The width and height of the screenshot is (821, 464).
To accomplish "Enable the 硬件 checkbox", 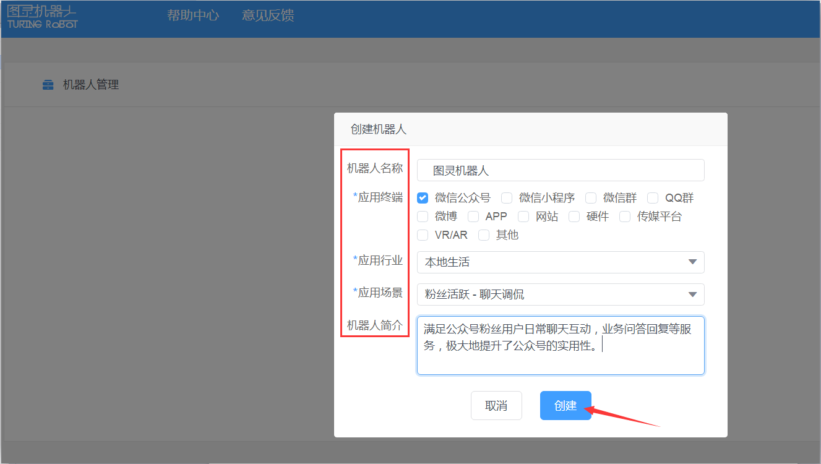I will 574,217.
